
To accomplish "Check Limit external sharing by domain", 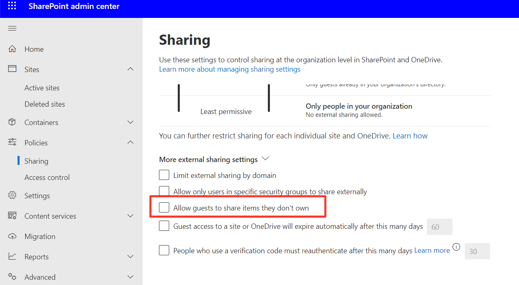I will tap(164, 175).
